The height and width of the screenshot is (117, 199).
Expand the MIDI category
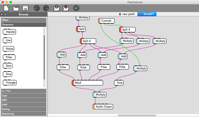[x=24, y=100]
